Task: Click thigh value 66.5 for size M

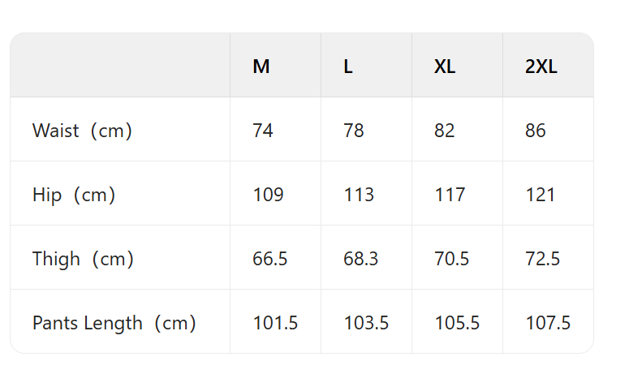Action: (270, 259)
